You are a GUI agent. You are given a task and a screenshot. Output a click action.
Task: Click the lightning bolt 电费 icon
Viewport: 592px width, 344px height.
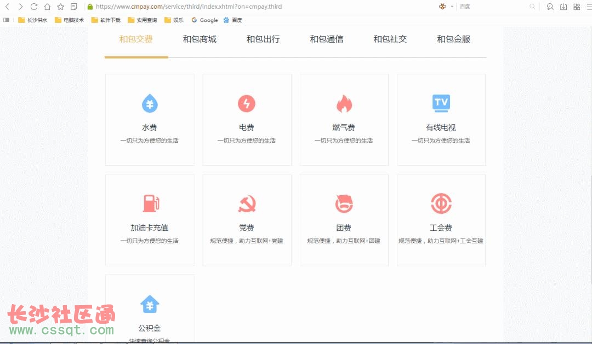[247, 103]
